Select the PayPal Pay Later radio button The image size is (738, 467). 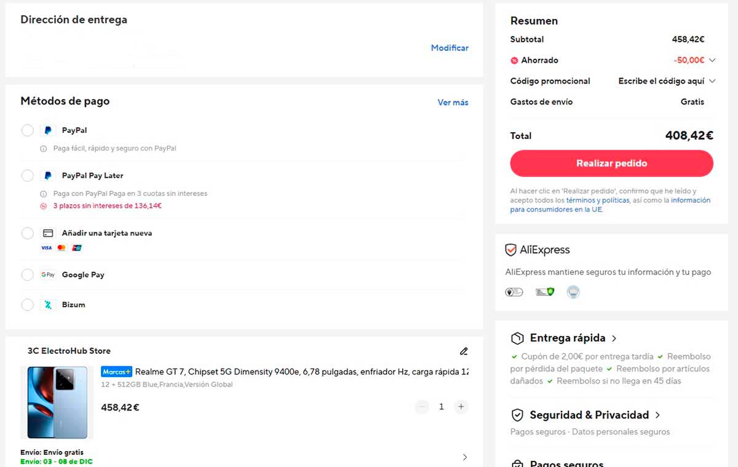(x=27, y=175)
